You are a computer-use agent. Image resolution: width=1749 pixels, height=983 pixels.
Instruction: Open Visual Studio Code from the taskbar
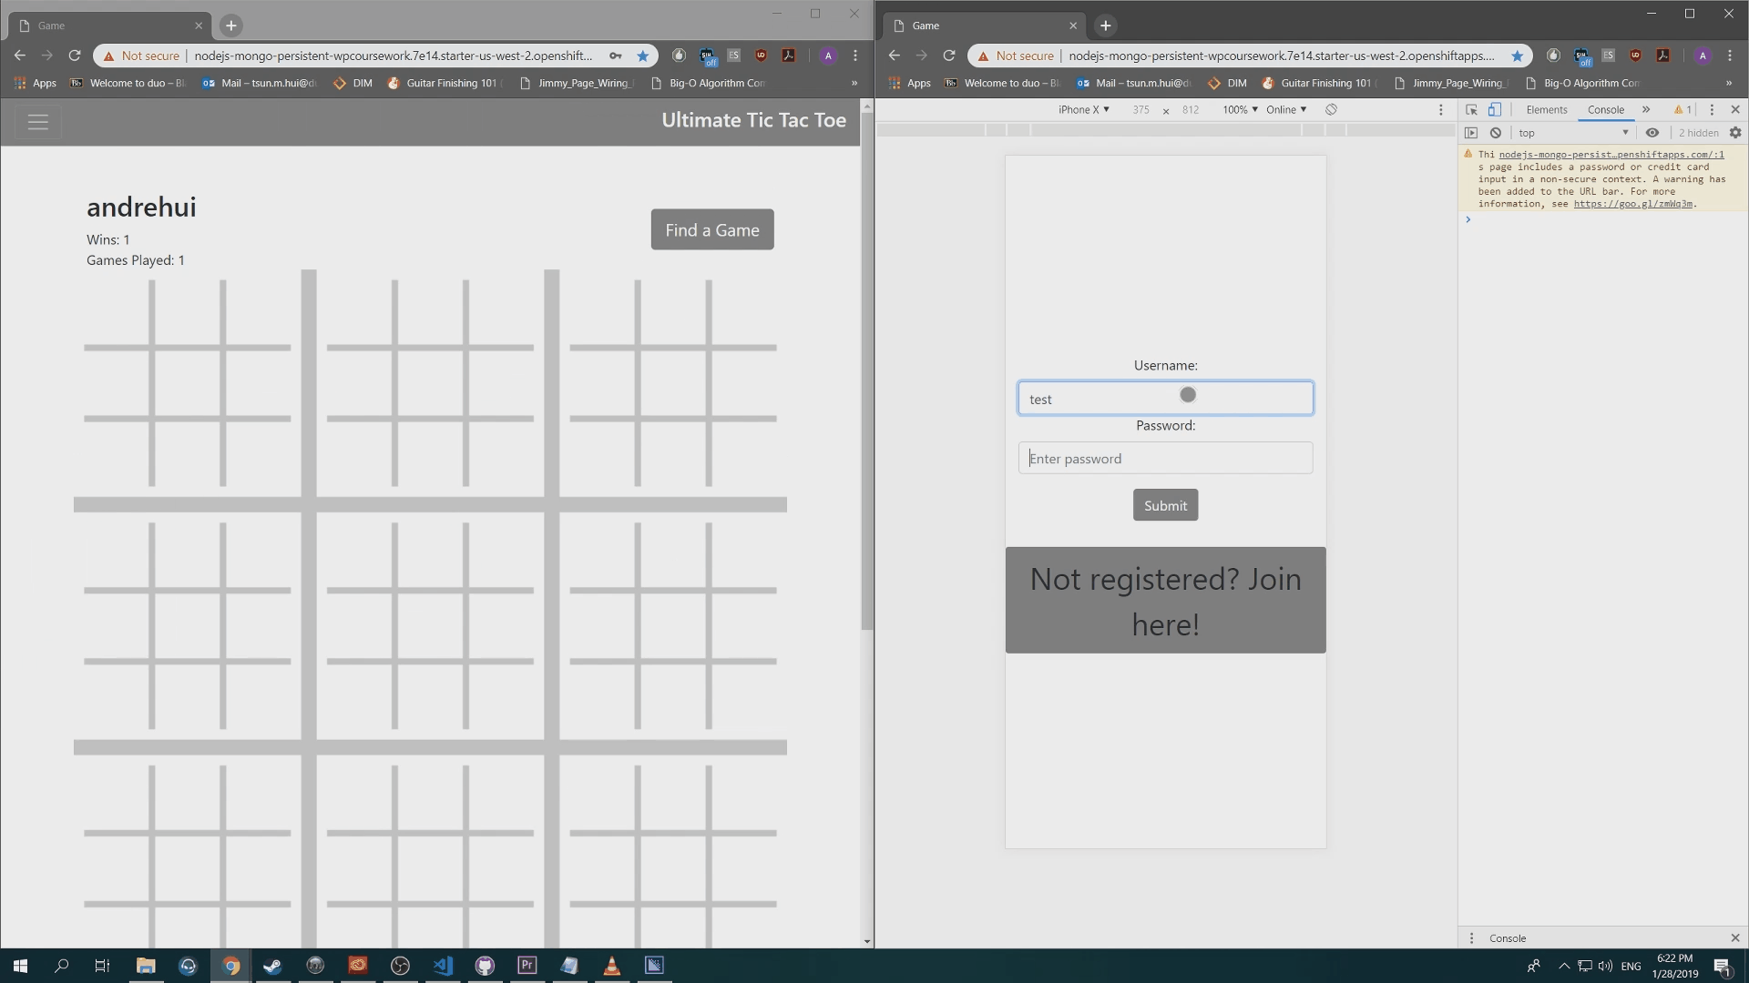443,966
